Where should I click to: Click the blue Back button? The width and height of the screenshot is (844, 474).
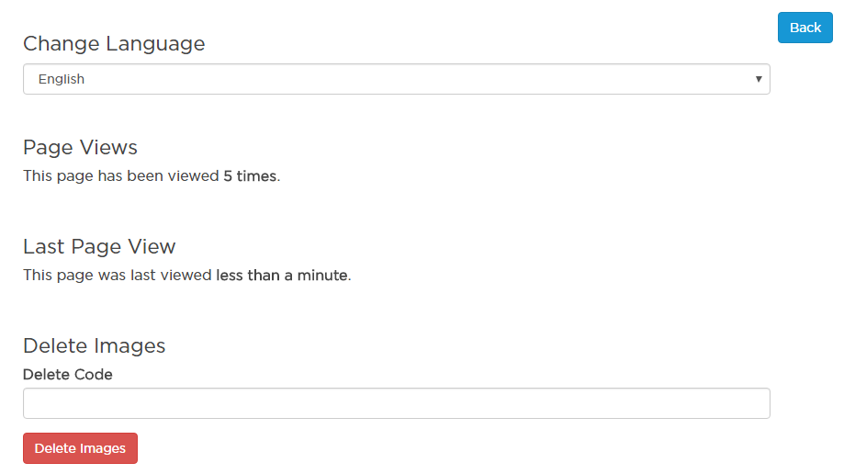click(805, 28)
